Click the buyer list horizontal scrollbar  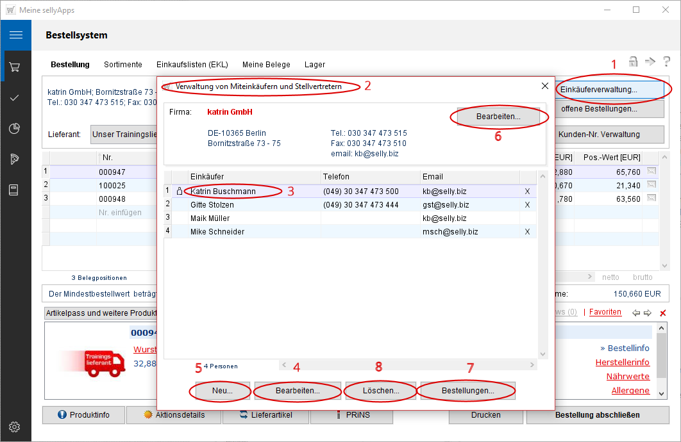tap(407, 365)
